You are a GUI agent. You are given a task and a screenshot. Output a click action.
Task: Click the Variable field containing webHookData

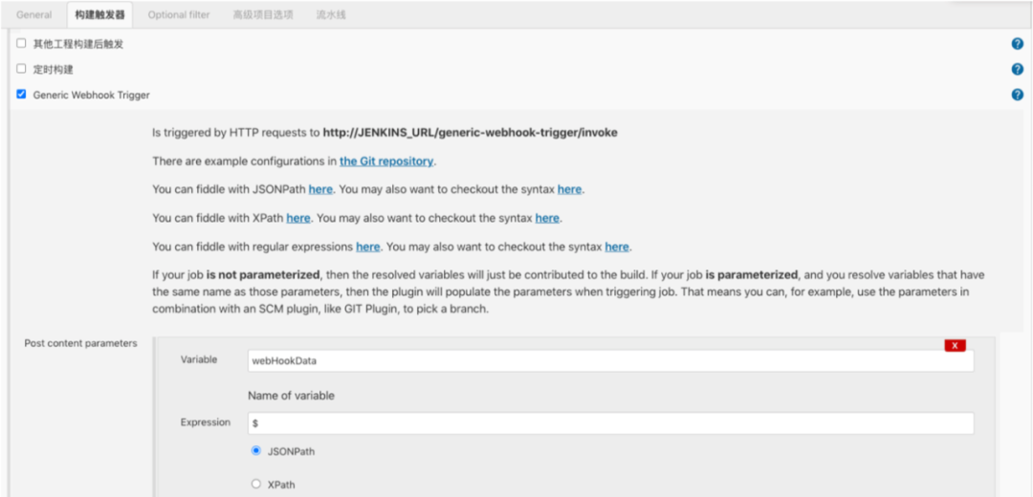pyautogui.click(x=610, y=360)
